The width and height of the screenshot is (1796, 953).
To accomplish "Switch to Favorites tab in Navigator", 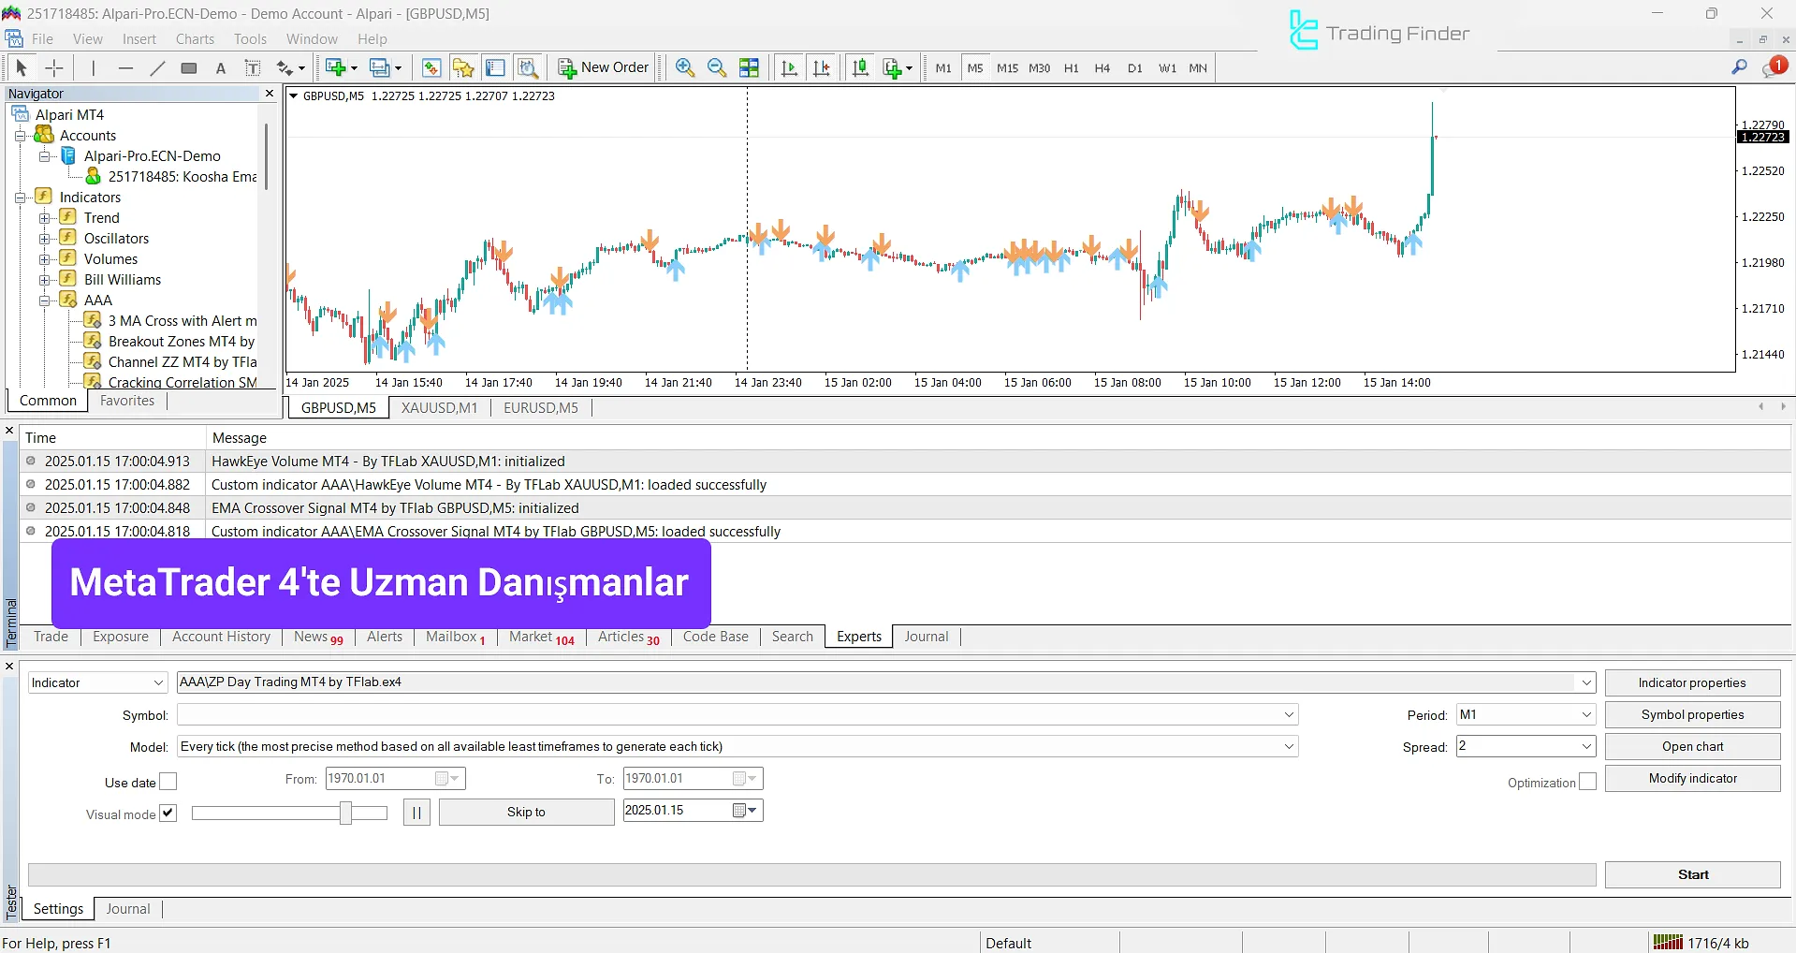I will tap(127, 401).
